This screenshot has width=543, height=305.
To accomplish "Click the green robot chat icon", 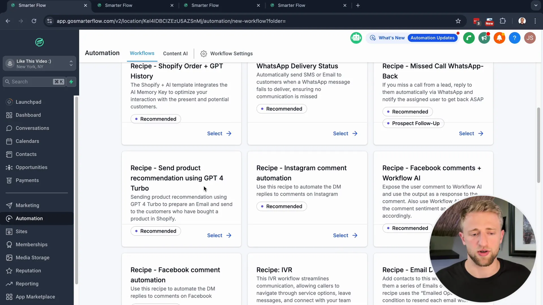I will click(x=356, y=38).
